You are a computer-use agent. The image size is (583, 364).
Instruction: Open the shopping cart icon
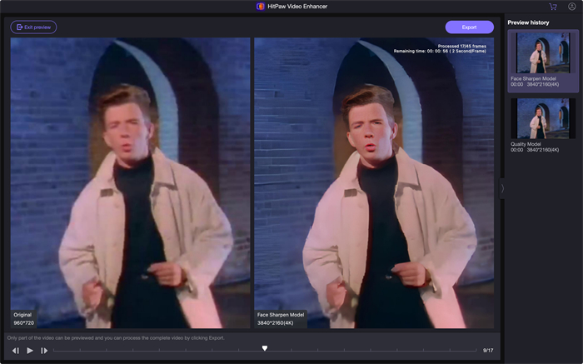point(553,6)
